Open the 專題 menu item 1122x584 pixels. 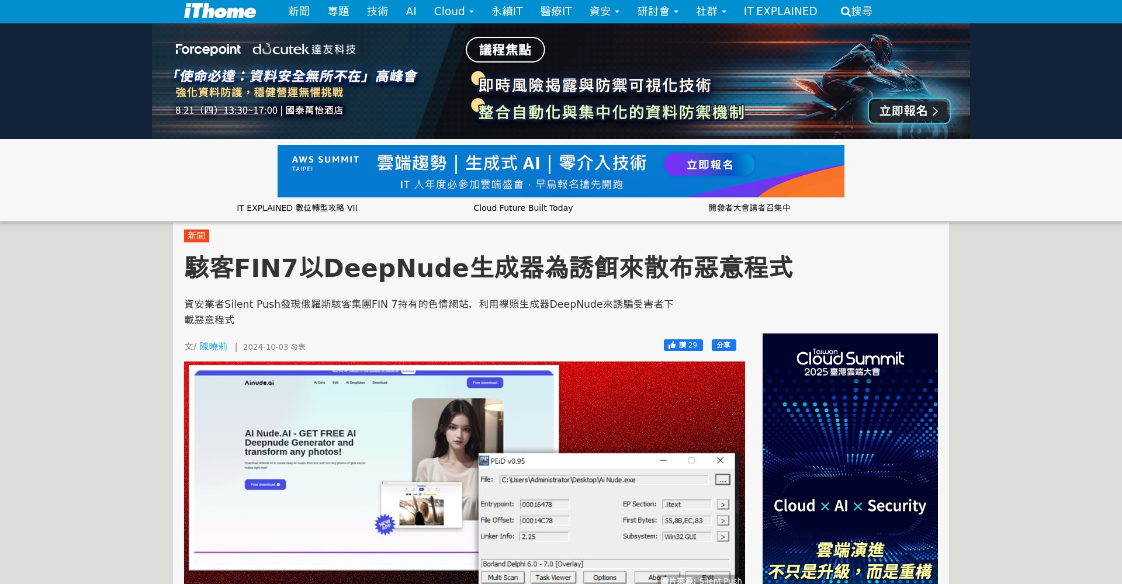(x=338, y=11)
